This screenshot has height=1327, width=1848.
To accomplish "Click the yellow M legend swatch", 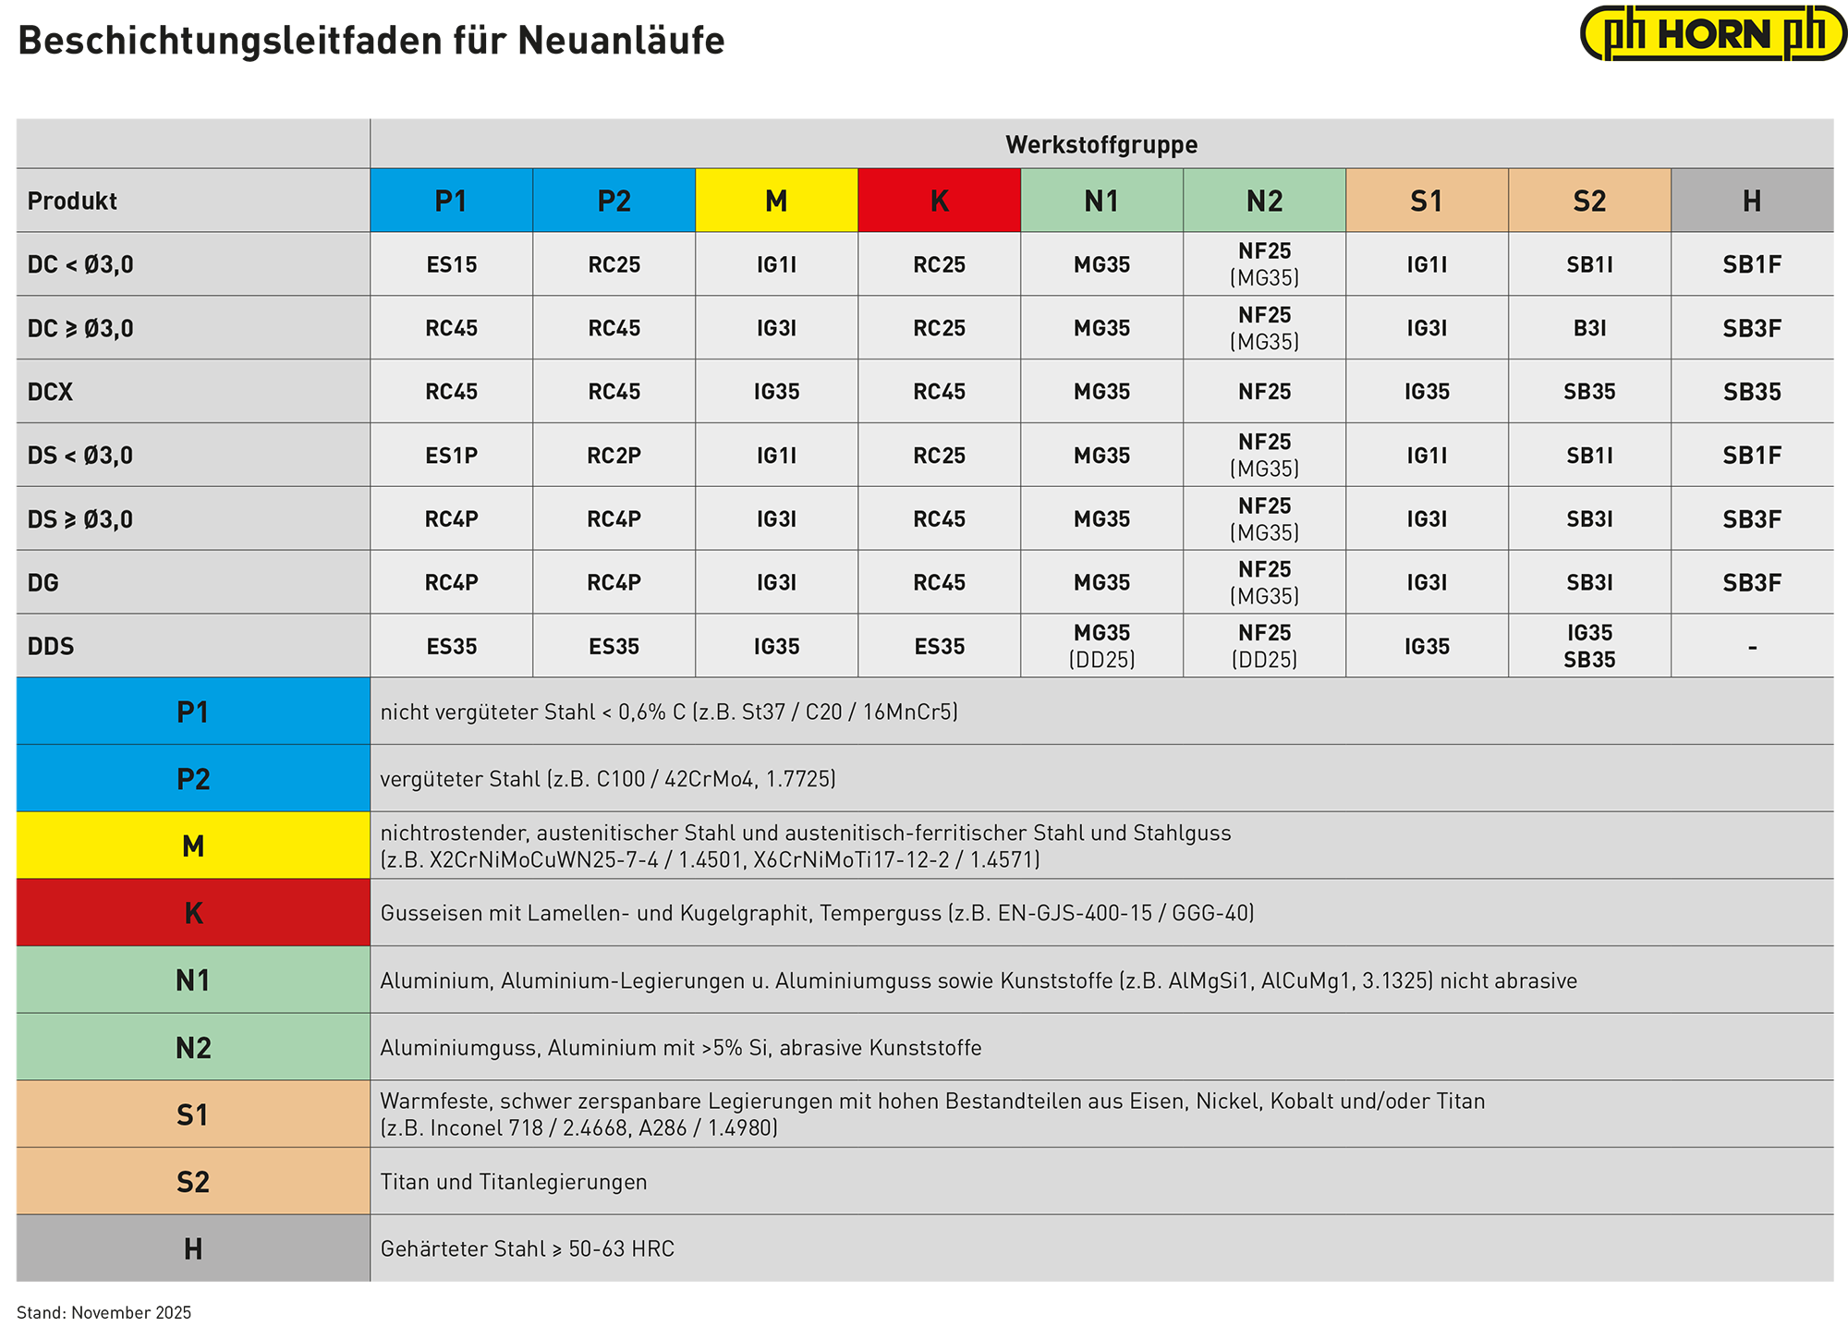I will [x=193, y=846].
